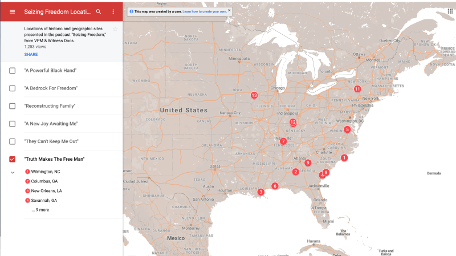Open Savannah, GA in the location list
Viewport: 456px width, 256px height.
coord(44,201)
